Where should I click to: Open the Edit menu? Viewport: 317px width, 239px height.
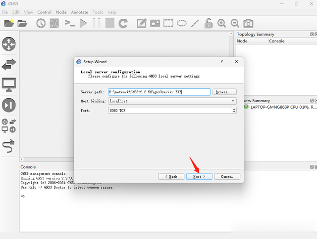click(x=16, y=12)
